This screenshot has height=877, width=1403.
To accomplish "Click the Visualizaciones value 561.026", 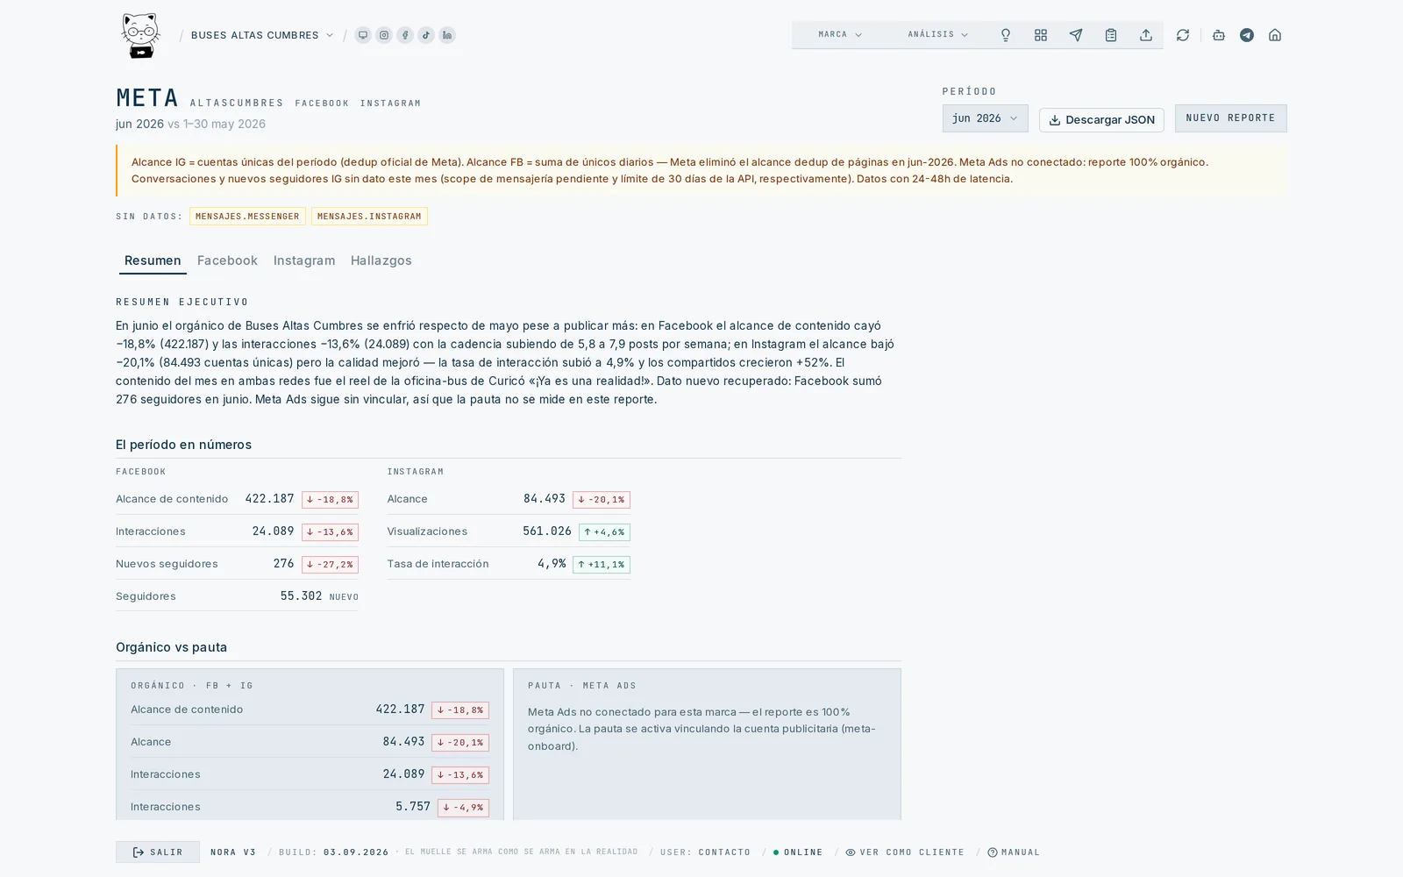I will (x=547, y=531).
